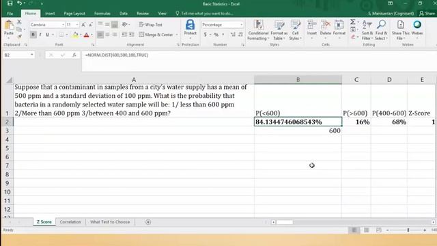Click the AutoSum sigma icon
437x246 pixels.
(353, 22)
